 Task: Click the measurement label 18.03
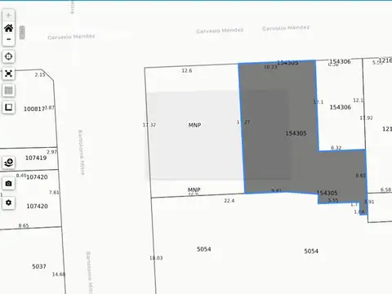tap(156, 258)
